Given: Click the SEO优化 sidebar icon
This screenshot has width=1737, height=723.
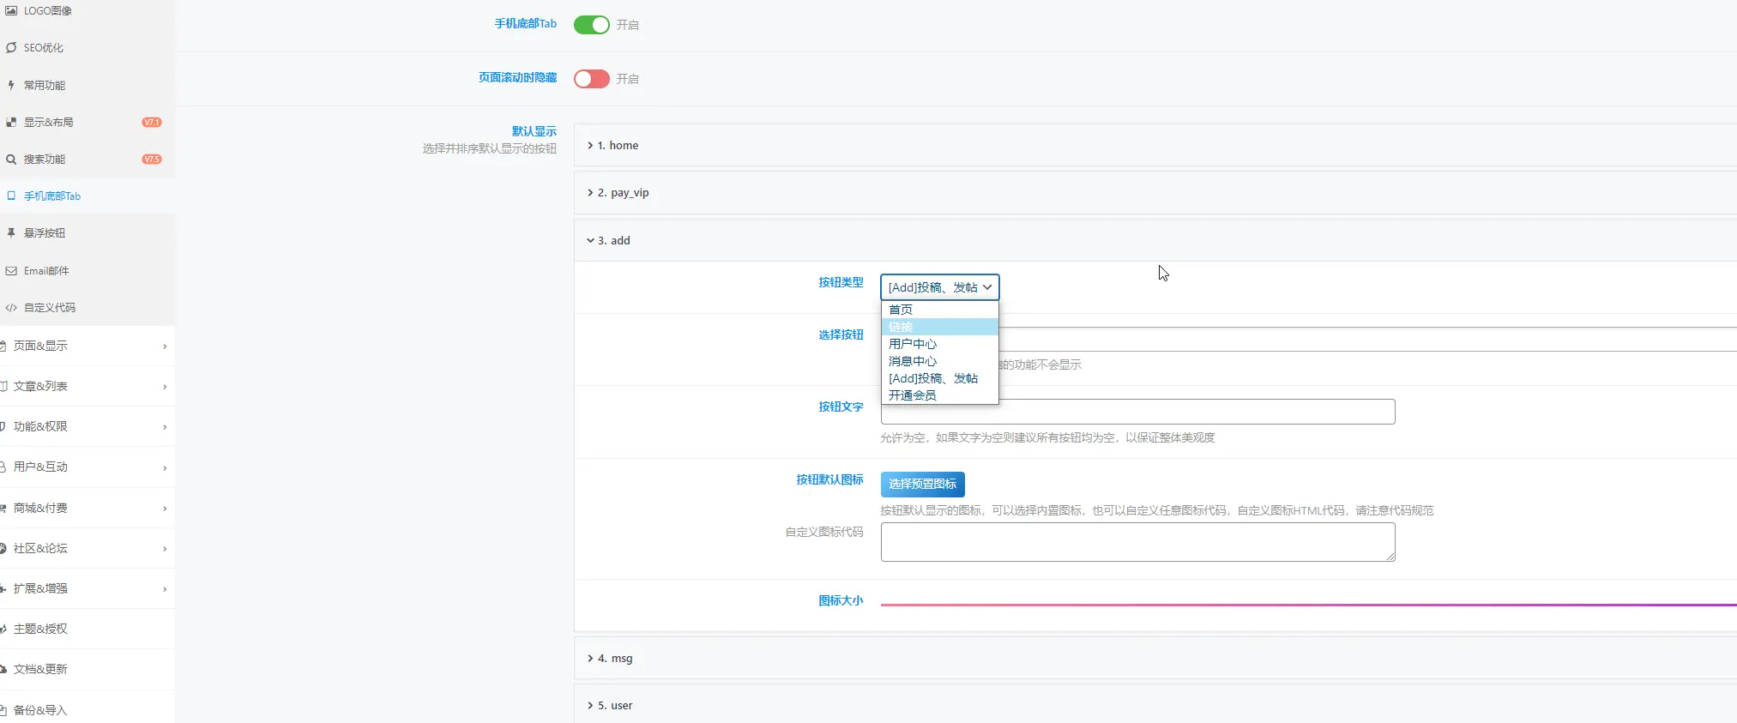Looking at the screenshot, I should [x=11, y=48].
